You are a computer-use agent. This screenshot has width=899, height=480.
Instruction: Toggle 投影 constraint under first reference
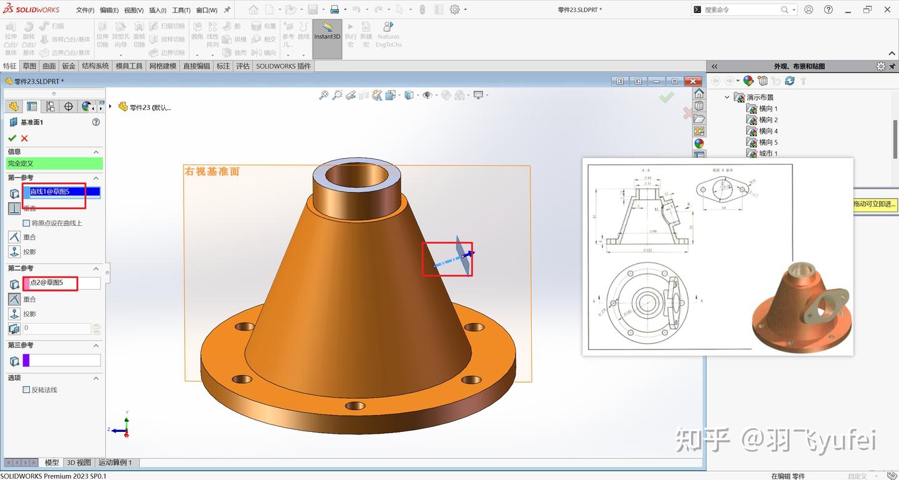tap(14, 252)
